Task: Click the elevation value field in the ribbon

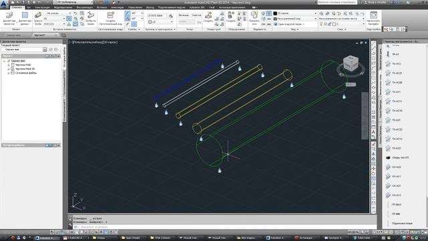Action: 157,15
